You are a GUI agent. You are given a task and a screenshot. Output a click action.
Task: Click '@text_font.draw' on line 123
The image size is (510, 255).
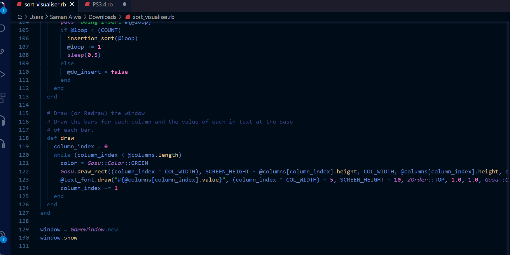[86, 180]
